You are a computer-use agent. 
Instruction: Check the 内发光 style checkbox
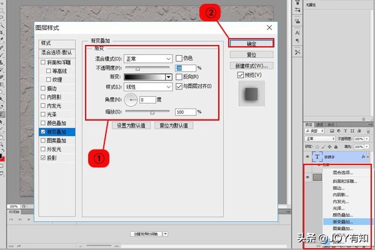(43, 106)
